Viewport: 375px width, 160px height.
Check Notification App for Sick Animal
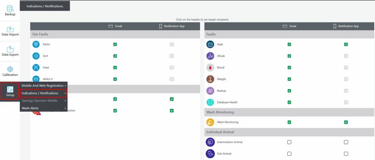(x=346, y=153)
